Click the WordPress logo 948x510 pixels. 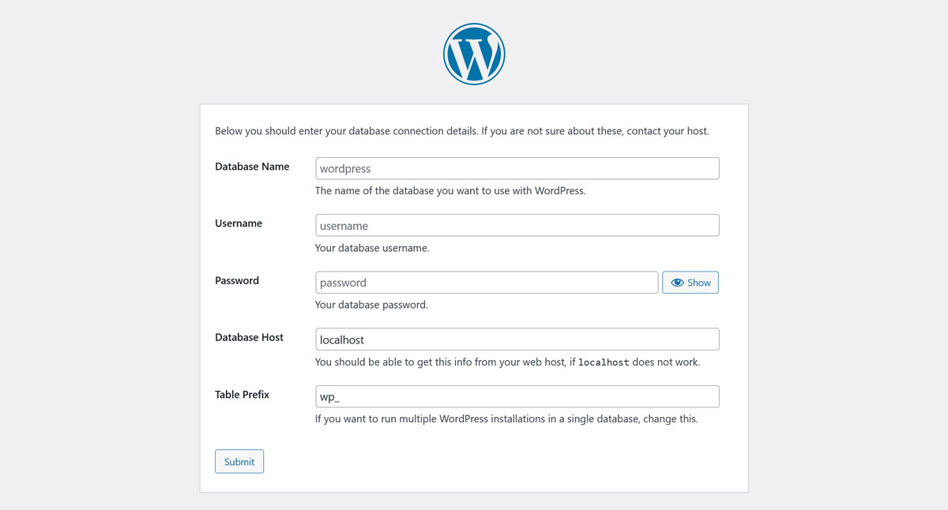(474, 54)
